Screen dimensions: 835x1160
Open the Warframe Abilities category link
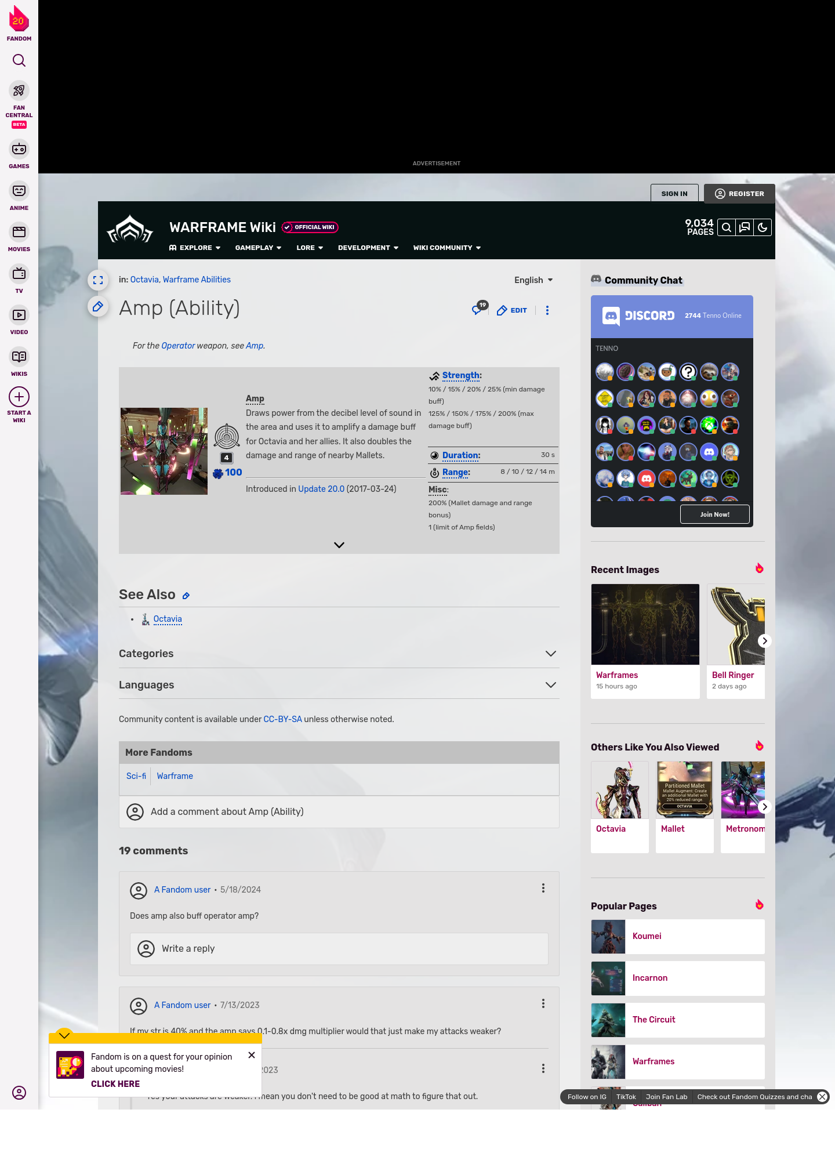click(197, 280)
